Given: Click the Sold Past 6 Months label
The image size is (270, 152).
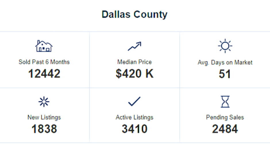Looking at the screenshot, I should pos(44,62).
